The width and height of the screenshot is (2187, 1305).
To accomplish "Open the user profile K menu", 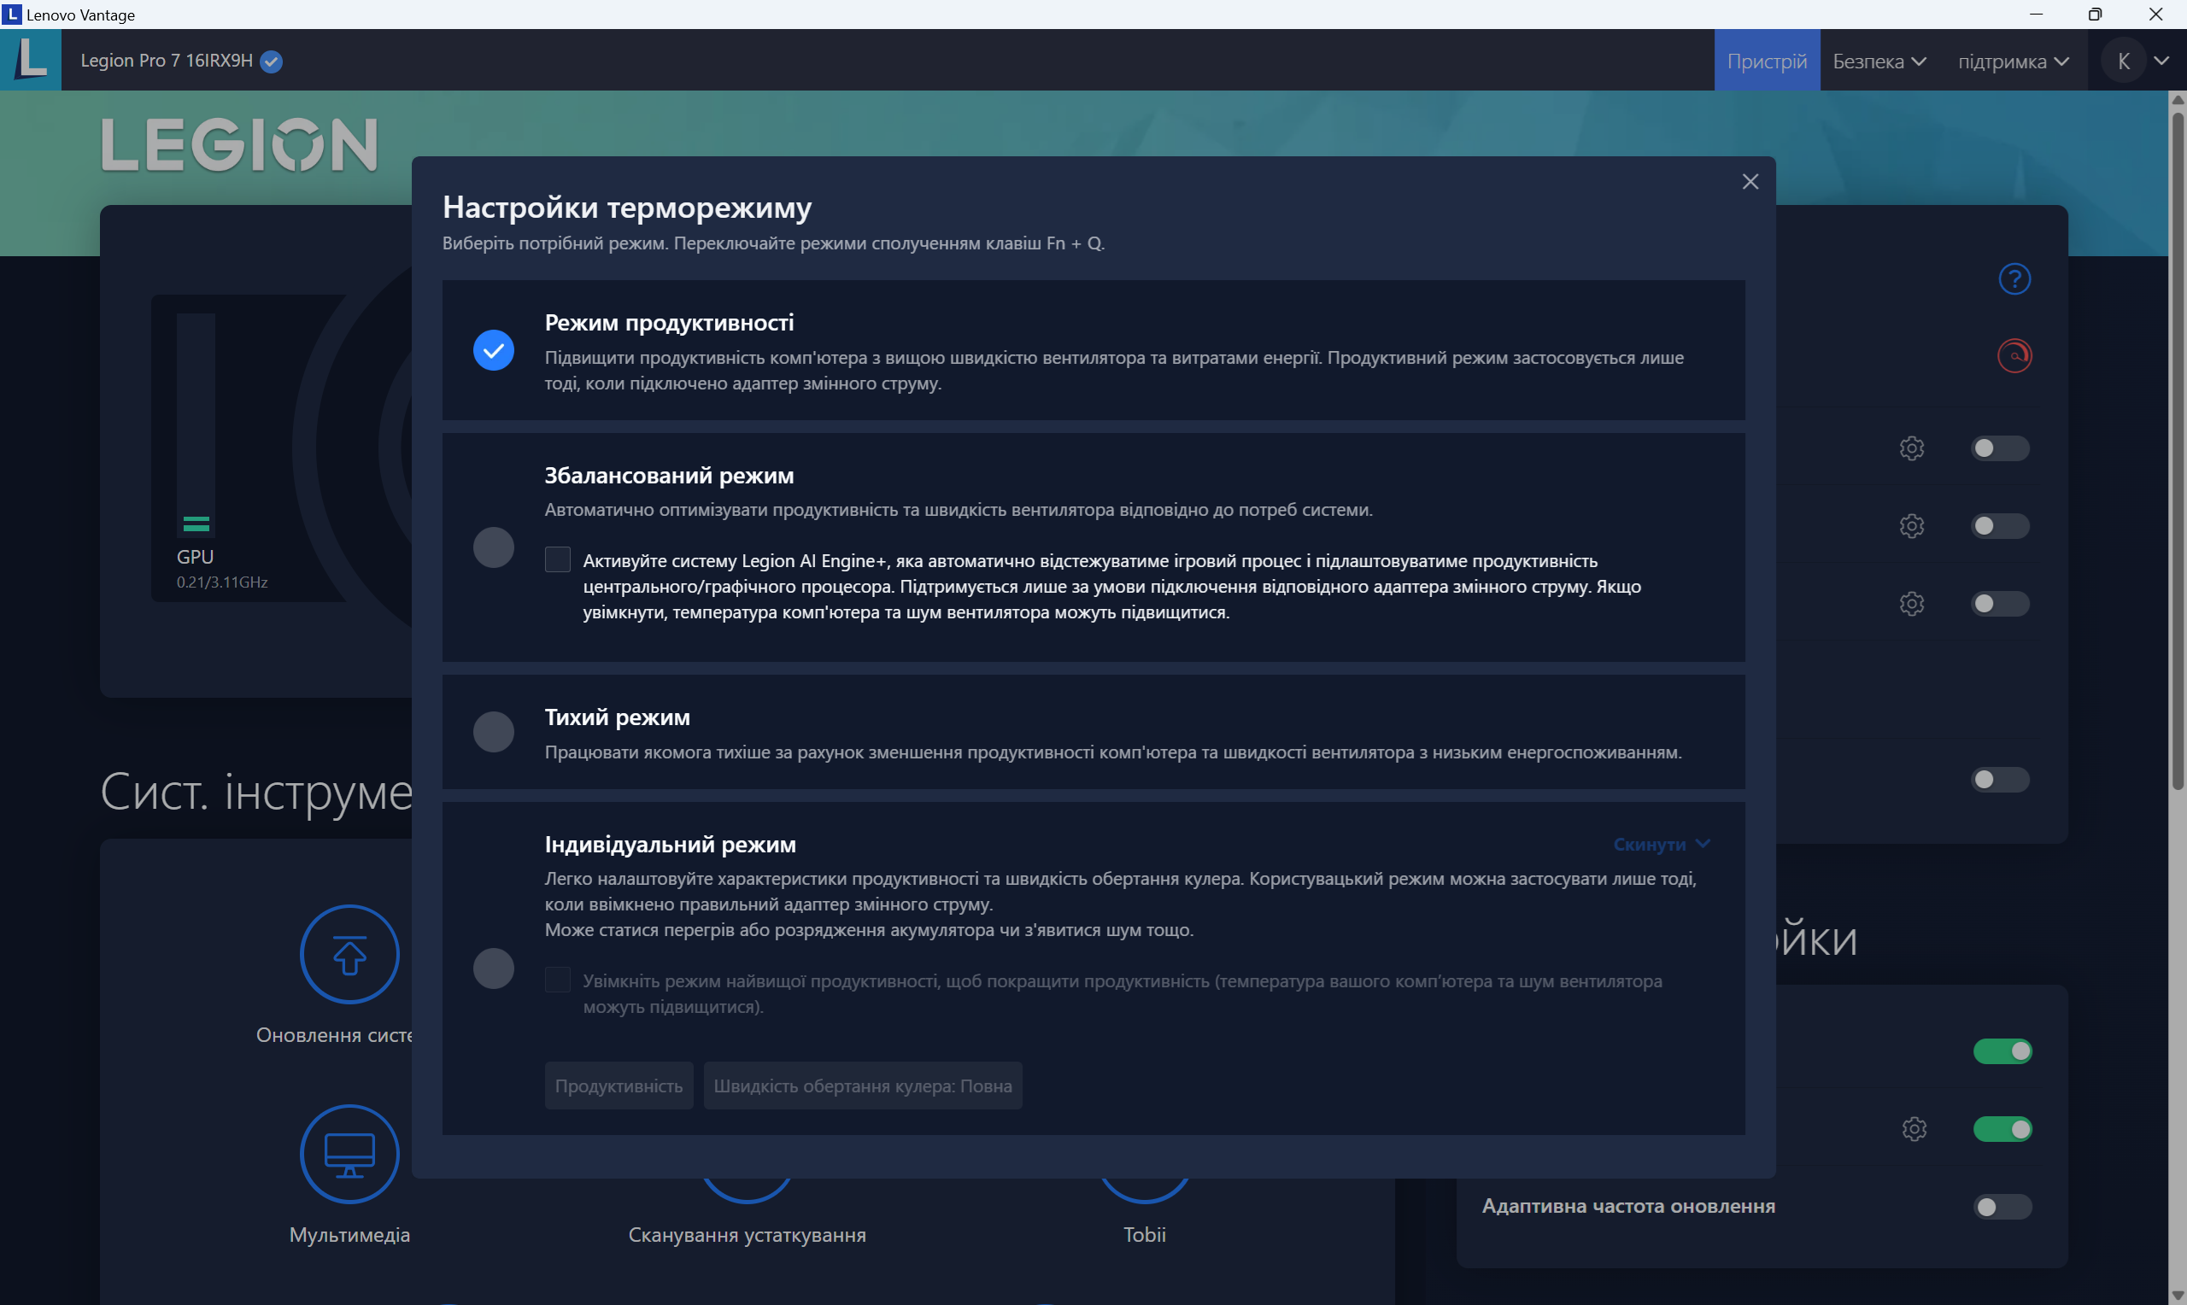I will click(2123, 61).
